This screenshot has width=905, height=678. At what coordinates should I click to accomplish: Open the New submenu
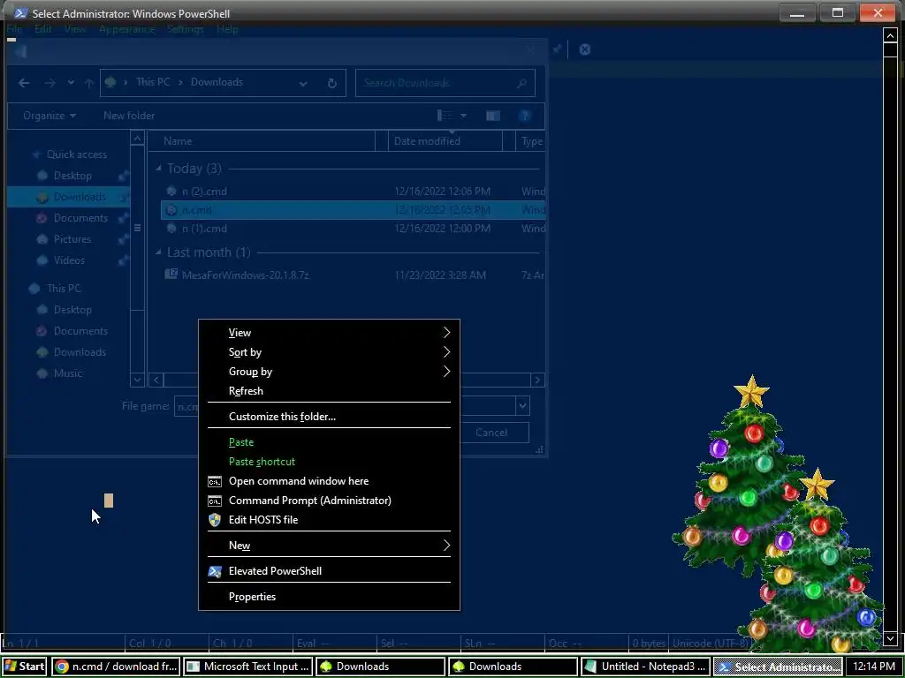coord(329,546)
